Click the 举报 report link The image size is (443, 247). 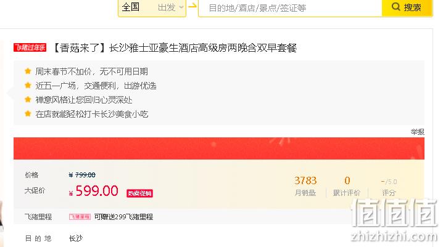coord(418,132)
